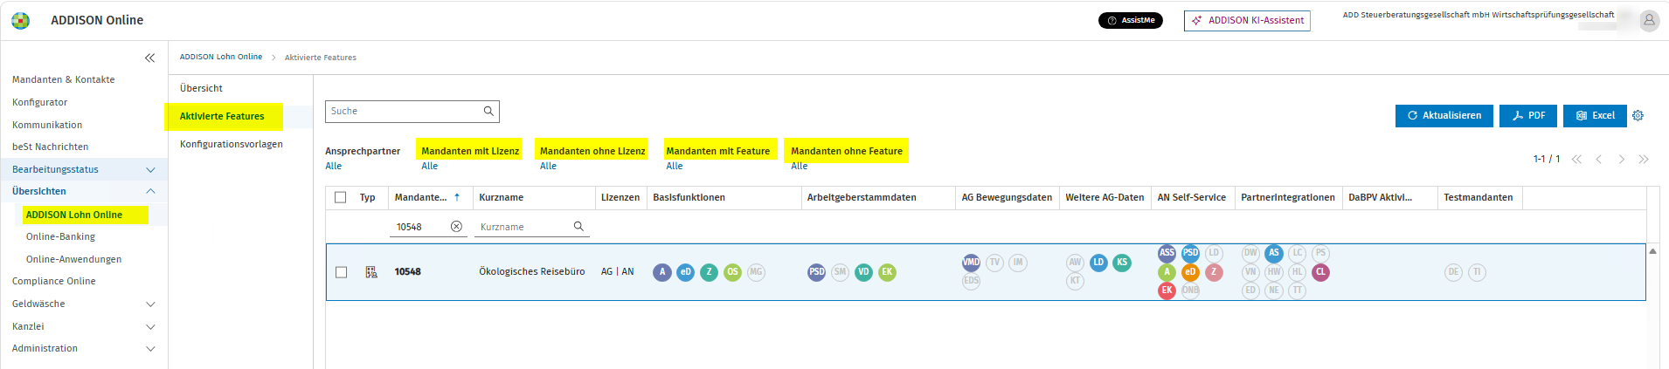The height and width of the screenshot is (369, 1669).
Task: Select the Aktivierte Features tab
Action: click(222, 116)
